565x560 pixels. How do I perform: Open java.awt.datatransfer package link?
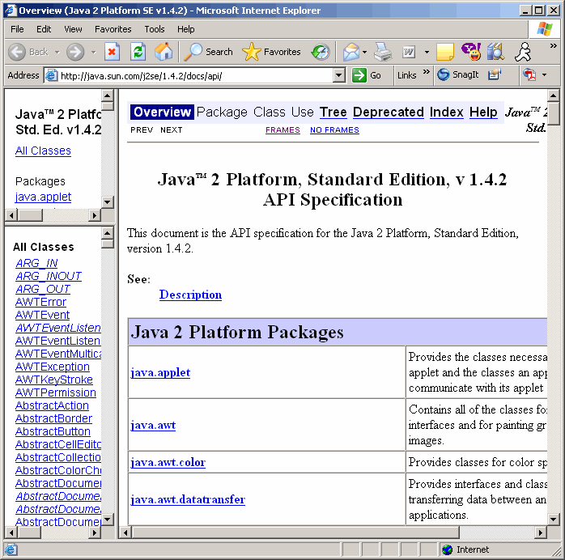pos(188,499)
